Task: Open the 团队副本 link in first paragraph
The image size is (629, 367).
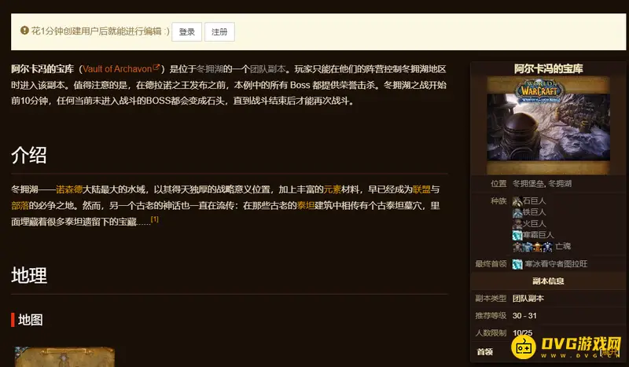Action: pyautogui.click(x=268, y=69)
